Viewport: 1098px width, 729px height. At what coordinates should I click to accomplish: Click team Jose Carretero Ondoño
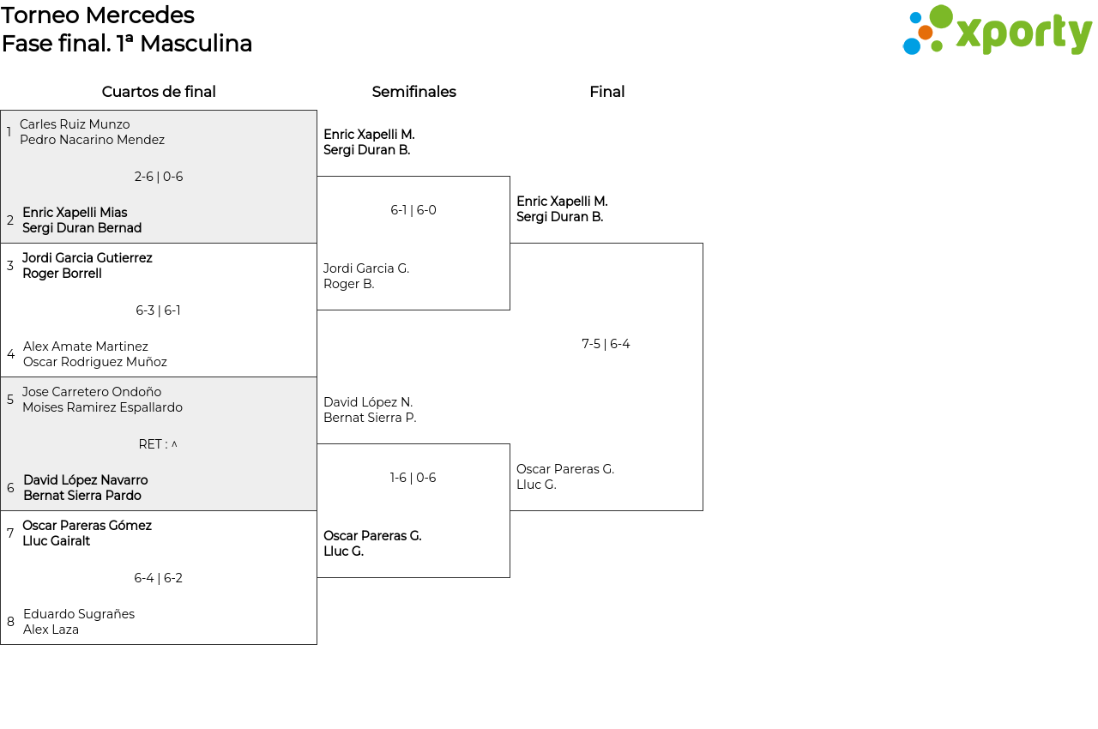click(102, 400)
